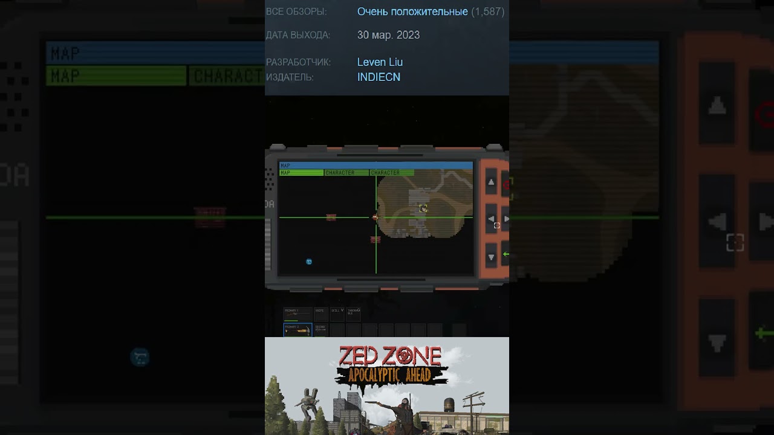Viewport: 774px width, 435px height.
Task: Click the "ИЗДАТЕЛЬ:" label
Action: [290, 77]
